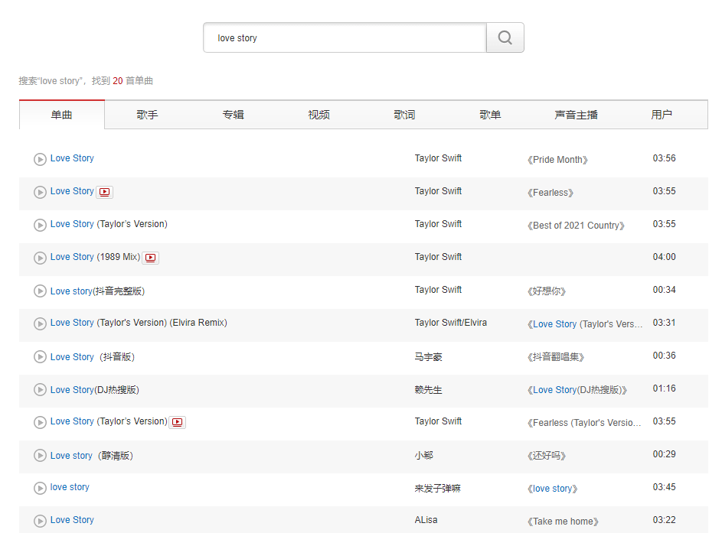Switch to the 歌单 tab
This screenshot has height=533, width=722.
(x=490, y=115)
